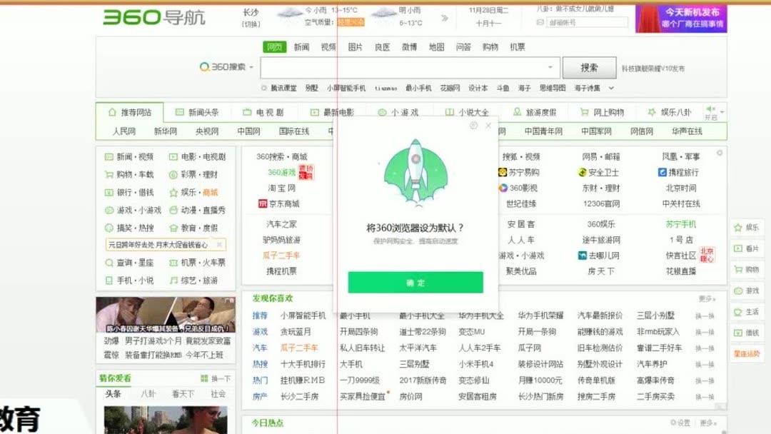
Task: Select the 新闻·视频 news category icon
Action: 108,156
